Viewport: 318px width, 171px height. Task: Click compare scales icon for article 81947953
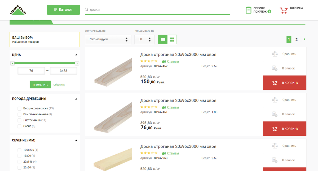coord(275,146)
